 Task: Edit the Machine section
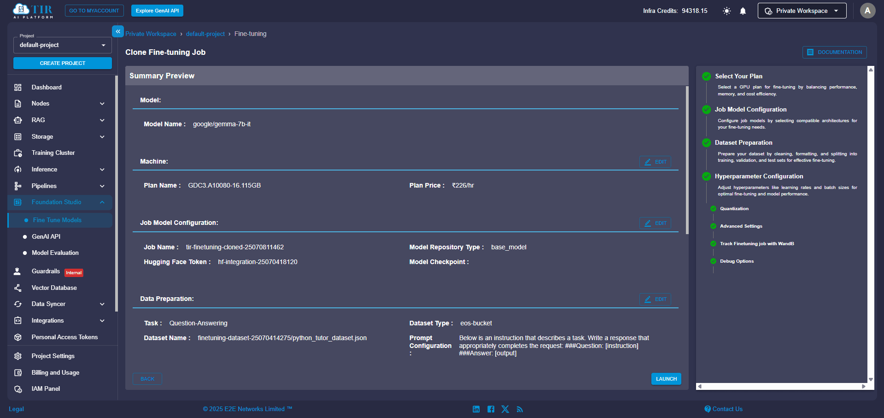click(655, 162)
